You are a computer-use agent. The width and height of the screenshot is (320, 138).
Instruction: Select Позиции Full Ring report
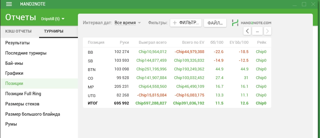tap(23, 94)
